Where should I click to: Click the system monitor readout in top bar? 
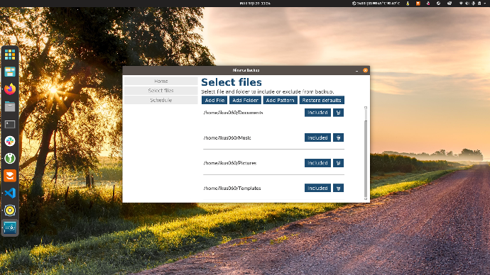pos(376,3)
